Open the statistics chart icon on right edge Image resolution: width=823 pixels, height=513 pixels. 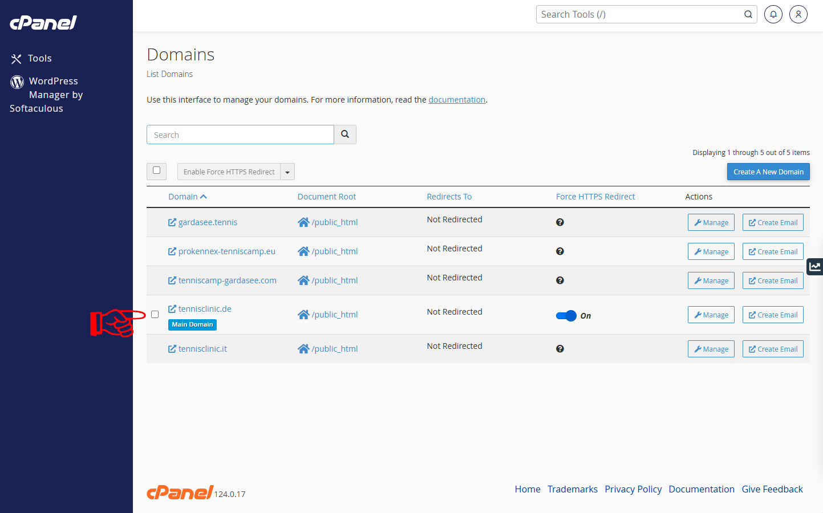814,266
